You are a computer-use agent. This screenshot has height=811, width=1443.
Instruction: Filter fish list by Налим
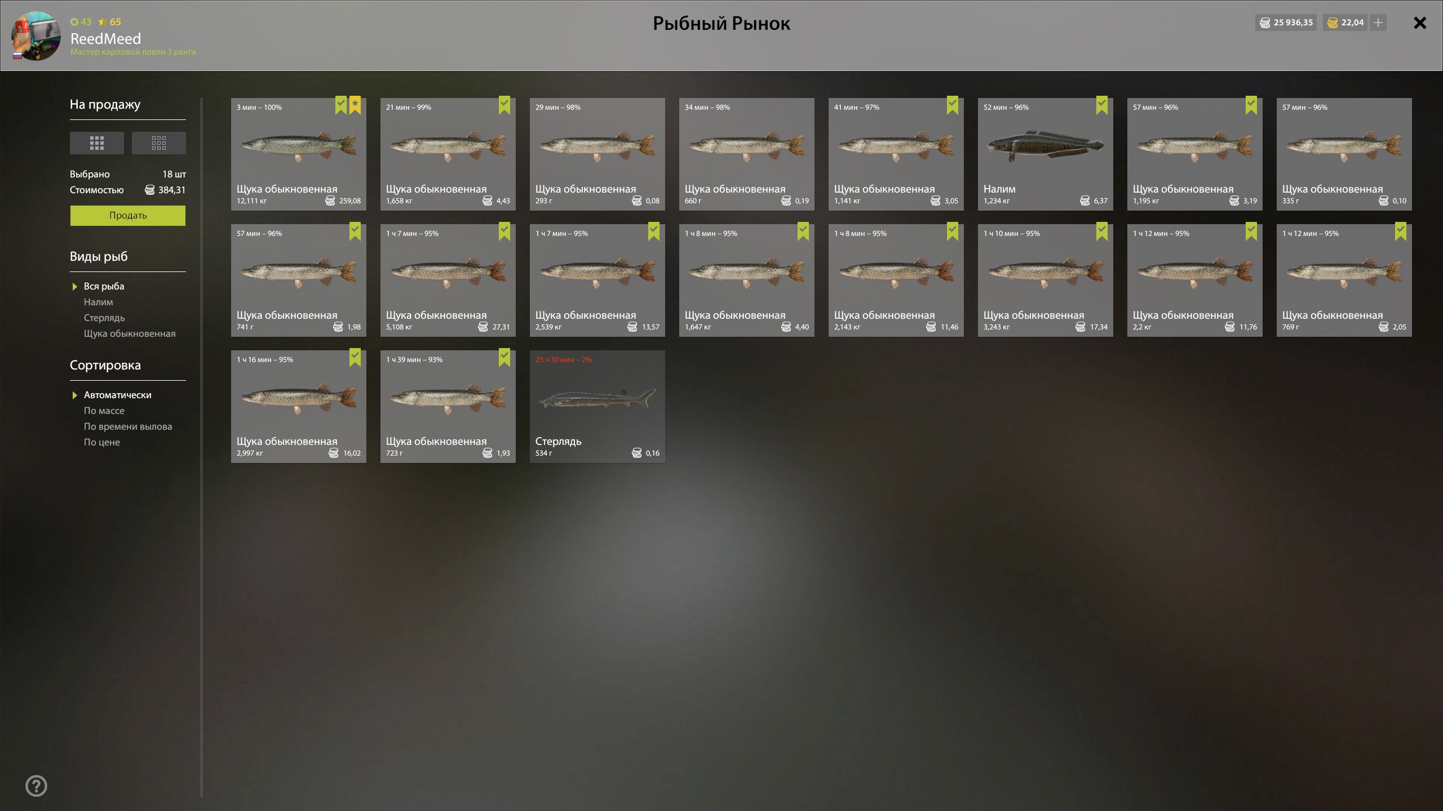click(x=98, y=302)
